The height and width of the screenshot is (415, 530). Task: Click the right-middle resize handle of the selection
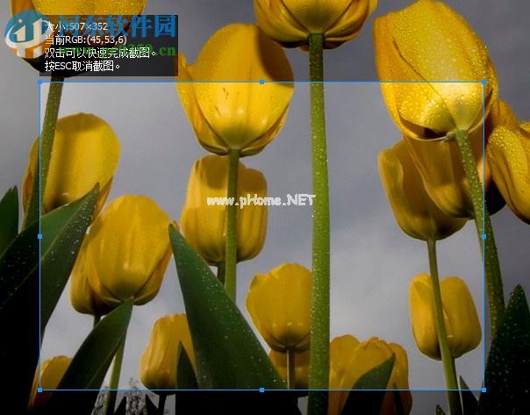pyautogui.click(x=484, y=236)
